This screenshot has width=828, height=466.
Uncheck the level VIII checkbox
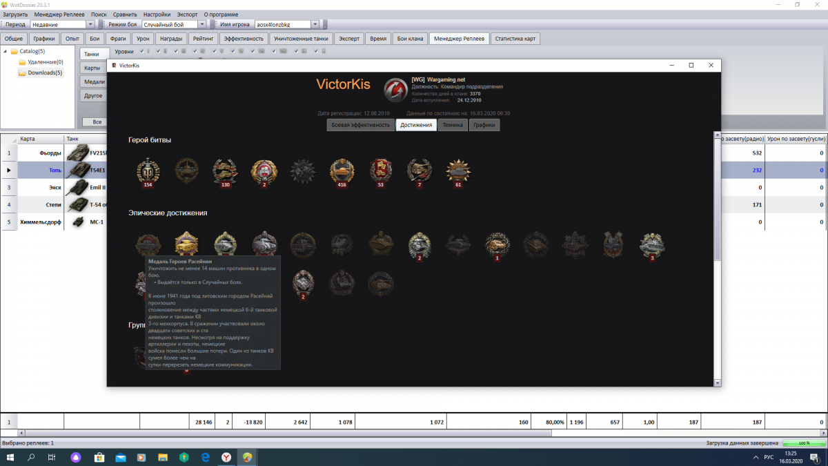pos(273,51)
